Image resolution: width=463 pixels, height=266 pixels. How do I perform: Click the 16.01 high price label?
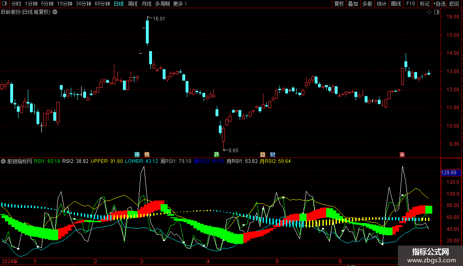[159, 19]
